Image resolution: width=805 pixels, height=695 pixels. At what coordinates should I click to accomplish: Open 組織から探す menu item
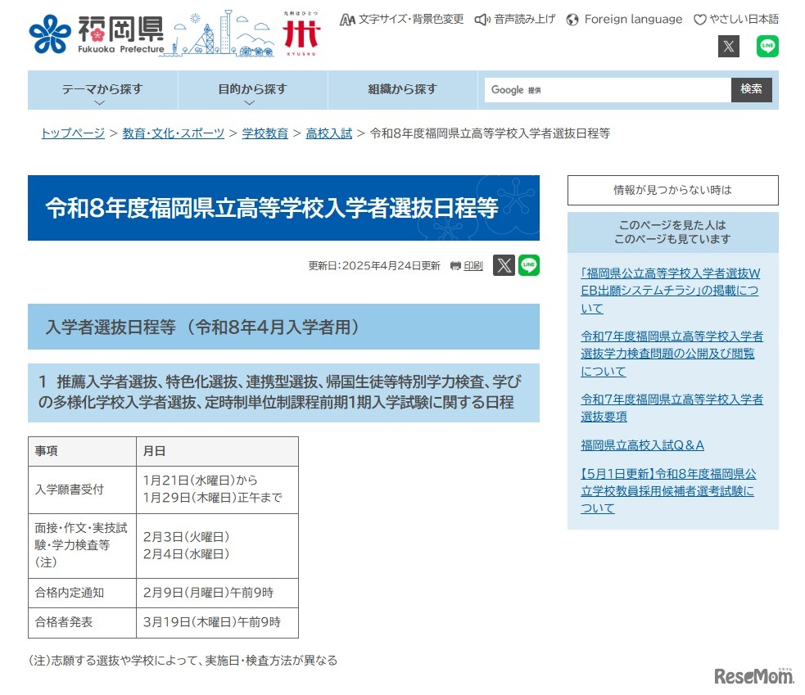(402, 89)
